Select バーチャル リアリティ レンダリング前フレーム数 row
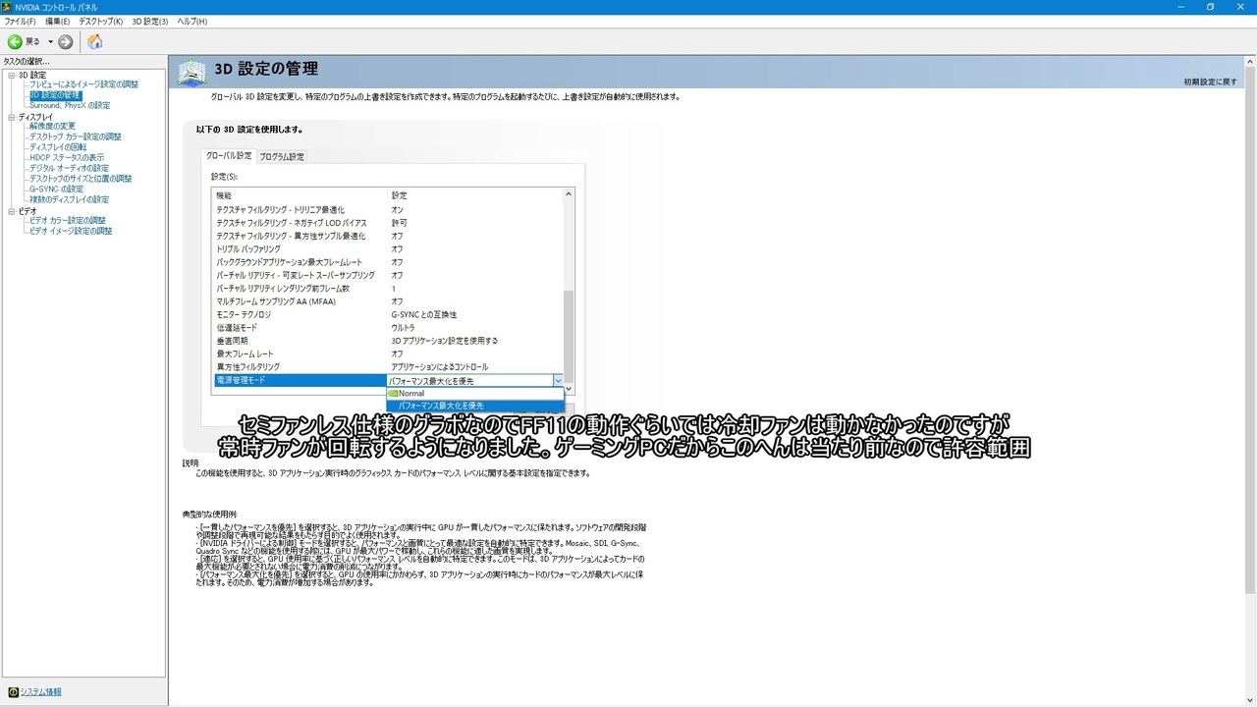Viewport: 1257px width, 707px height. [388, 289]
